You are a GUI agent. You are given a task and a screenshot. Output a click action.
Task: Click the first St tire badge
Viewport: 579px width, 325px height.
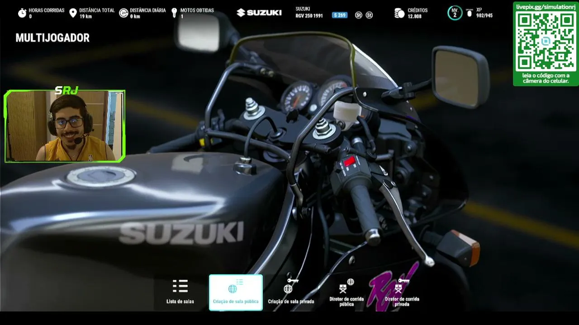click(x=359, y=15)
